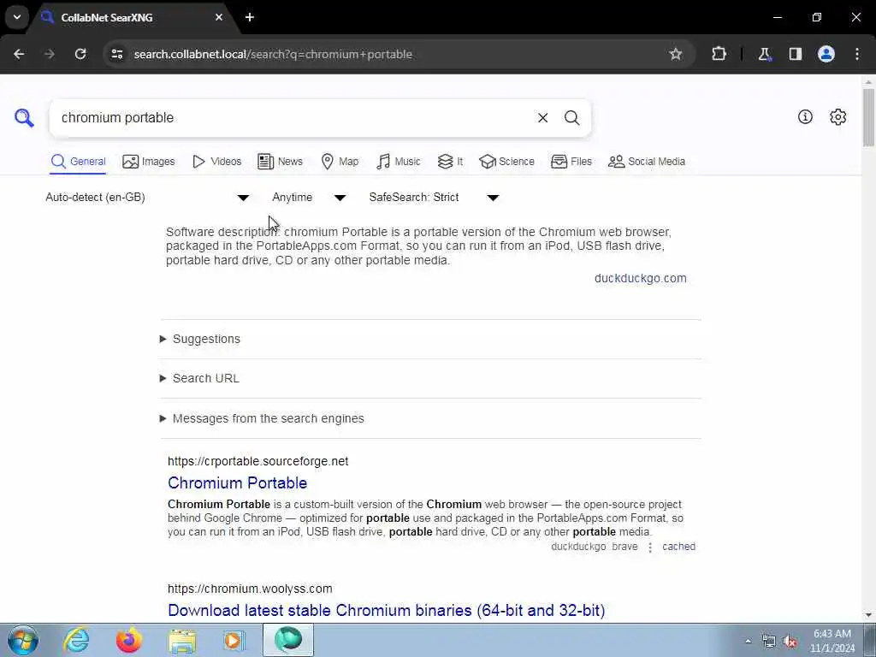The height and width of the screenshot is (657, 876).
Task: Bookmark this page with the star icon
Action: coord(676,54)
